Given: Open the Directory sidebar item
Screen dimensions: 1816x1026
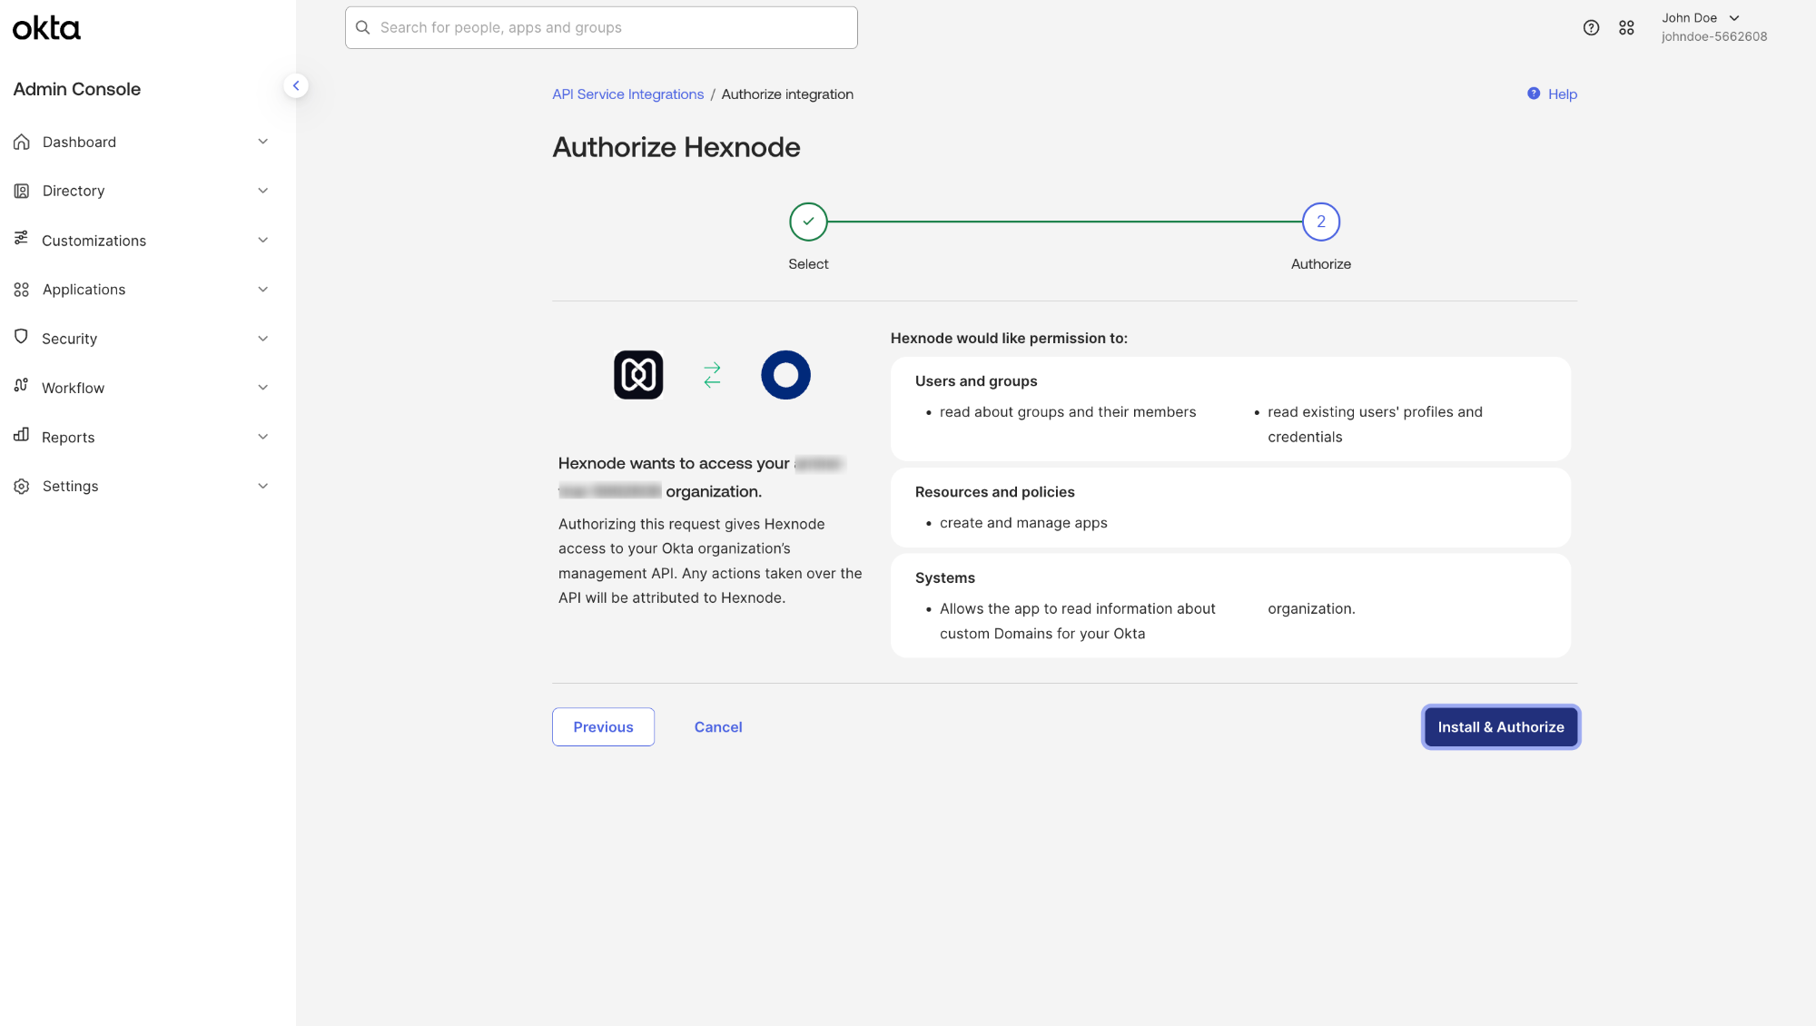Looking at the screenshot, I should point(143,191).
